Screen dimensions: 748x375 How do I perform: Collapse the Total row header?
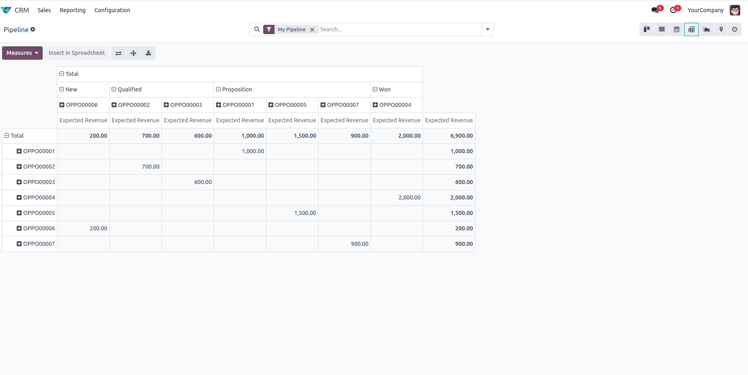[30, 136]
